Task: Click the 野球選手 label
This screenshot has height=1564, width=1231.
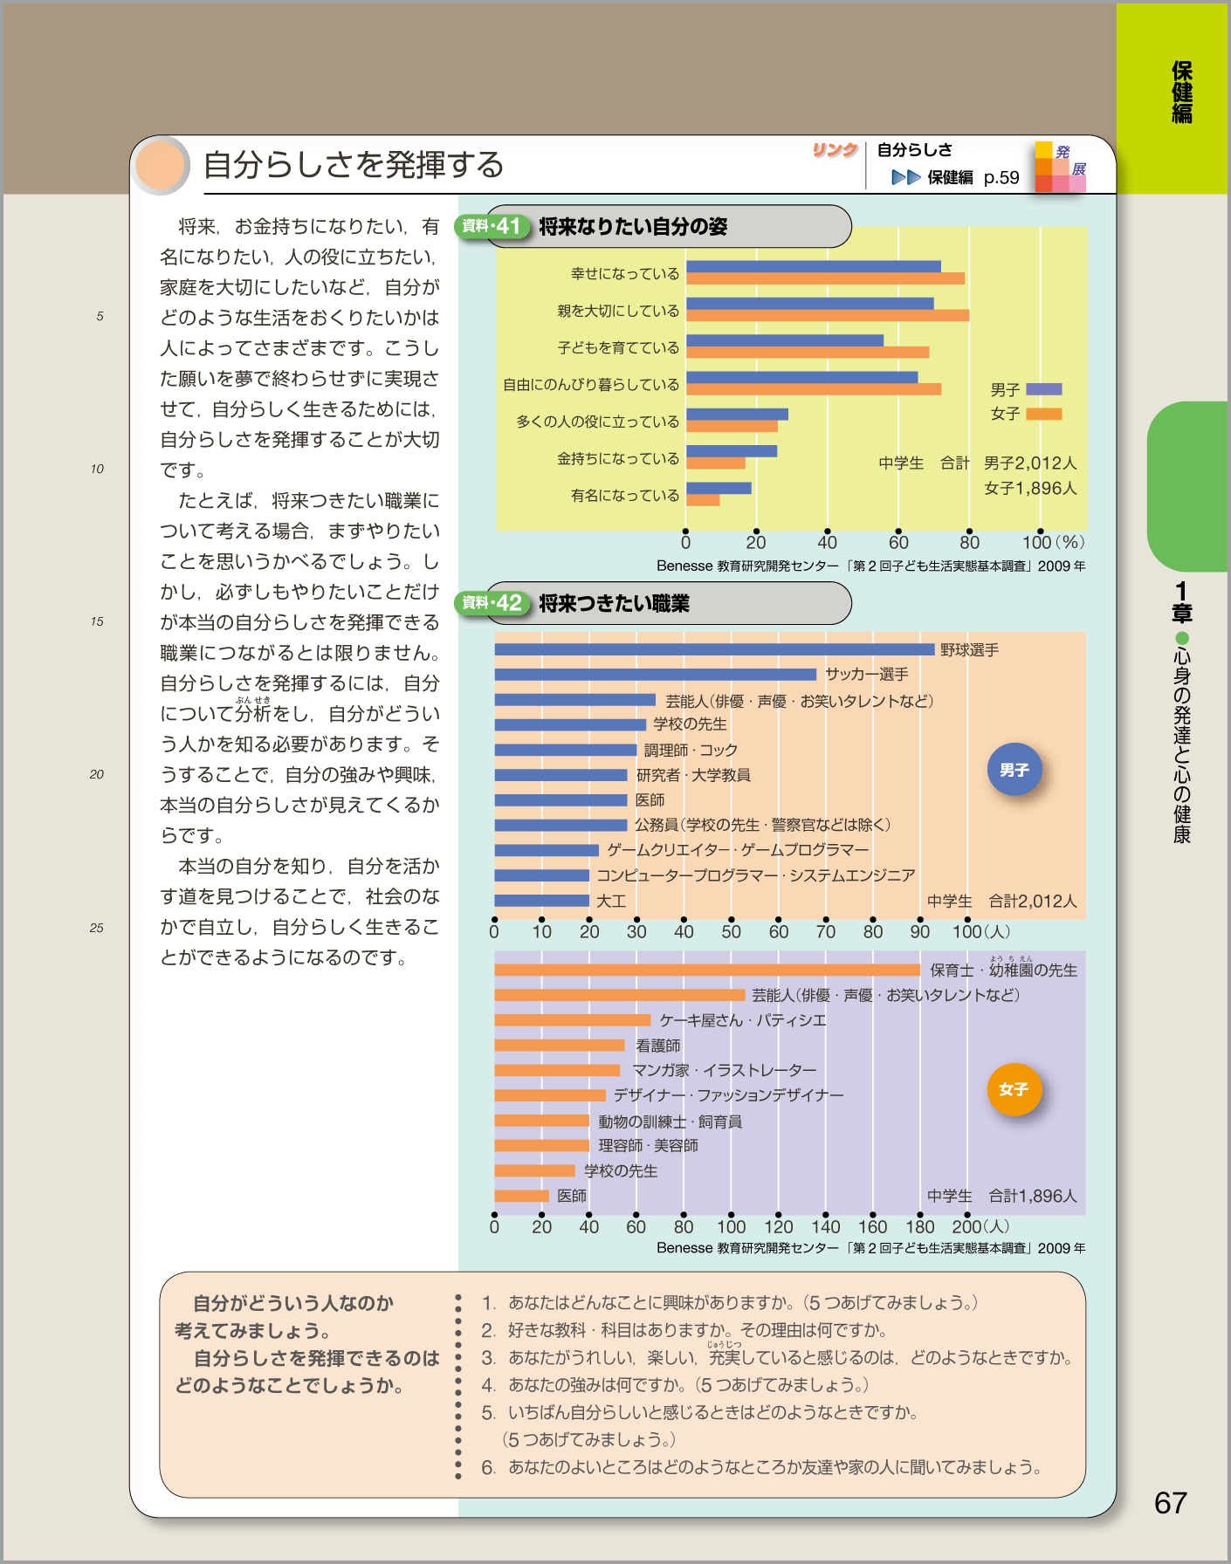Action: coord(970,650)
